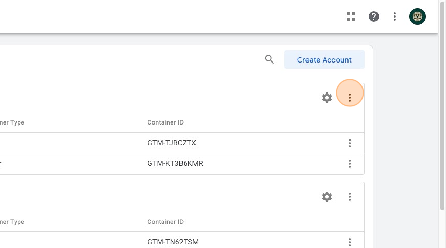Open second account's three-dot menu
Image resolution: width=446 pixels, height=248 pixels.
pyautogui.click(x=350, y=197)
